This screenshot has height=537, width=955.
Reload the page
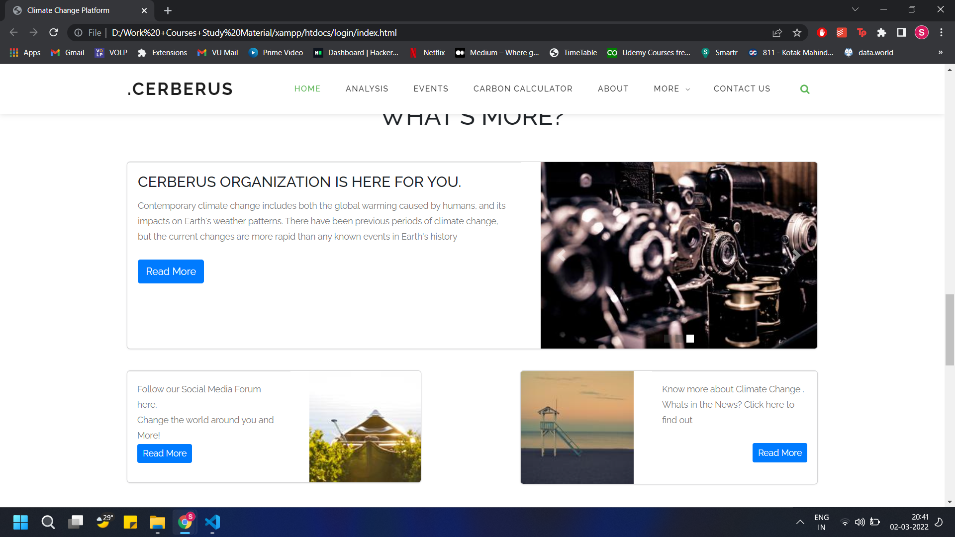coord(53,32)
